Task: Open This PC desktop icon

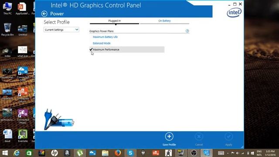Action: [x=7, y=8]
